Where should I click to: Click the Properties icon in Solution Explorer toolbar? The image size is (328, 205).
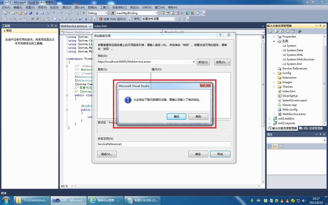click(270, 31)
